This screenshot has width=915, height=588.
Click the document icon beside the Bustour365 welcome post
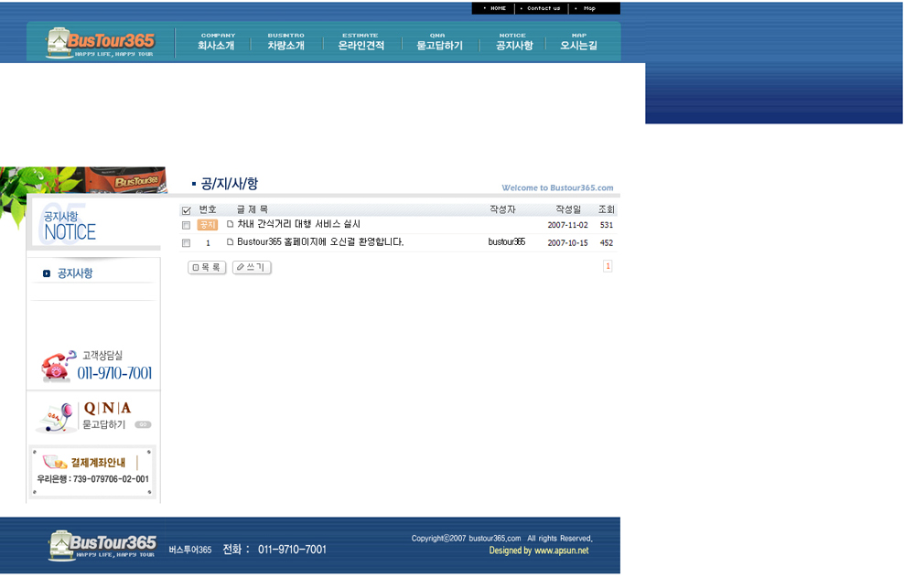click(231, 242)
